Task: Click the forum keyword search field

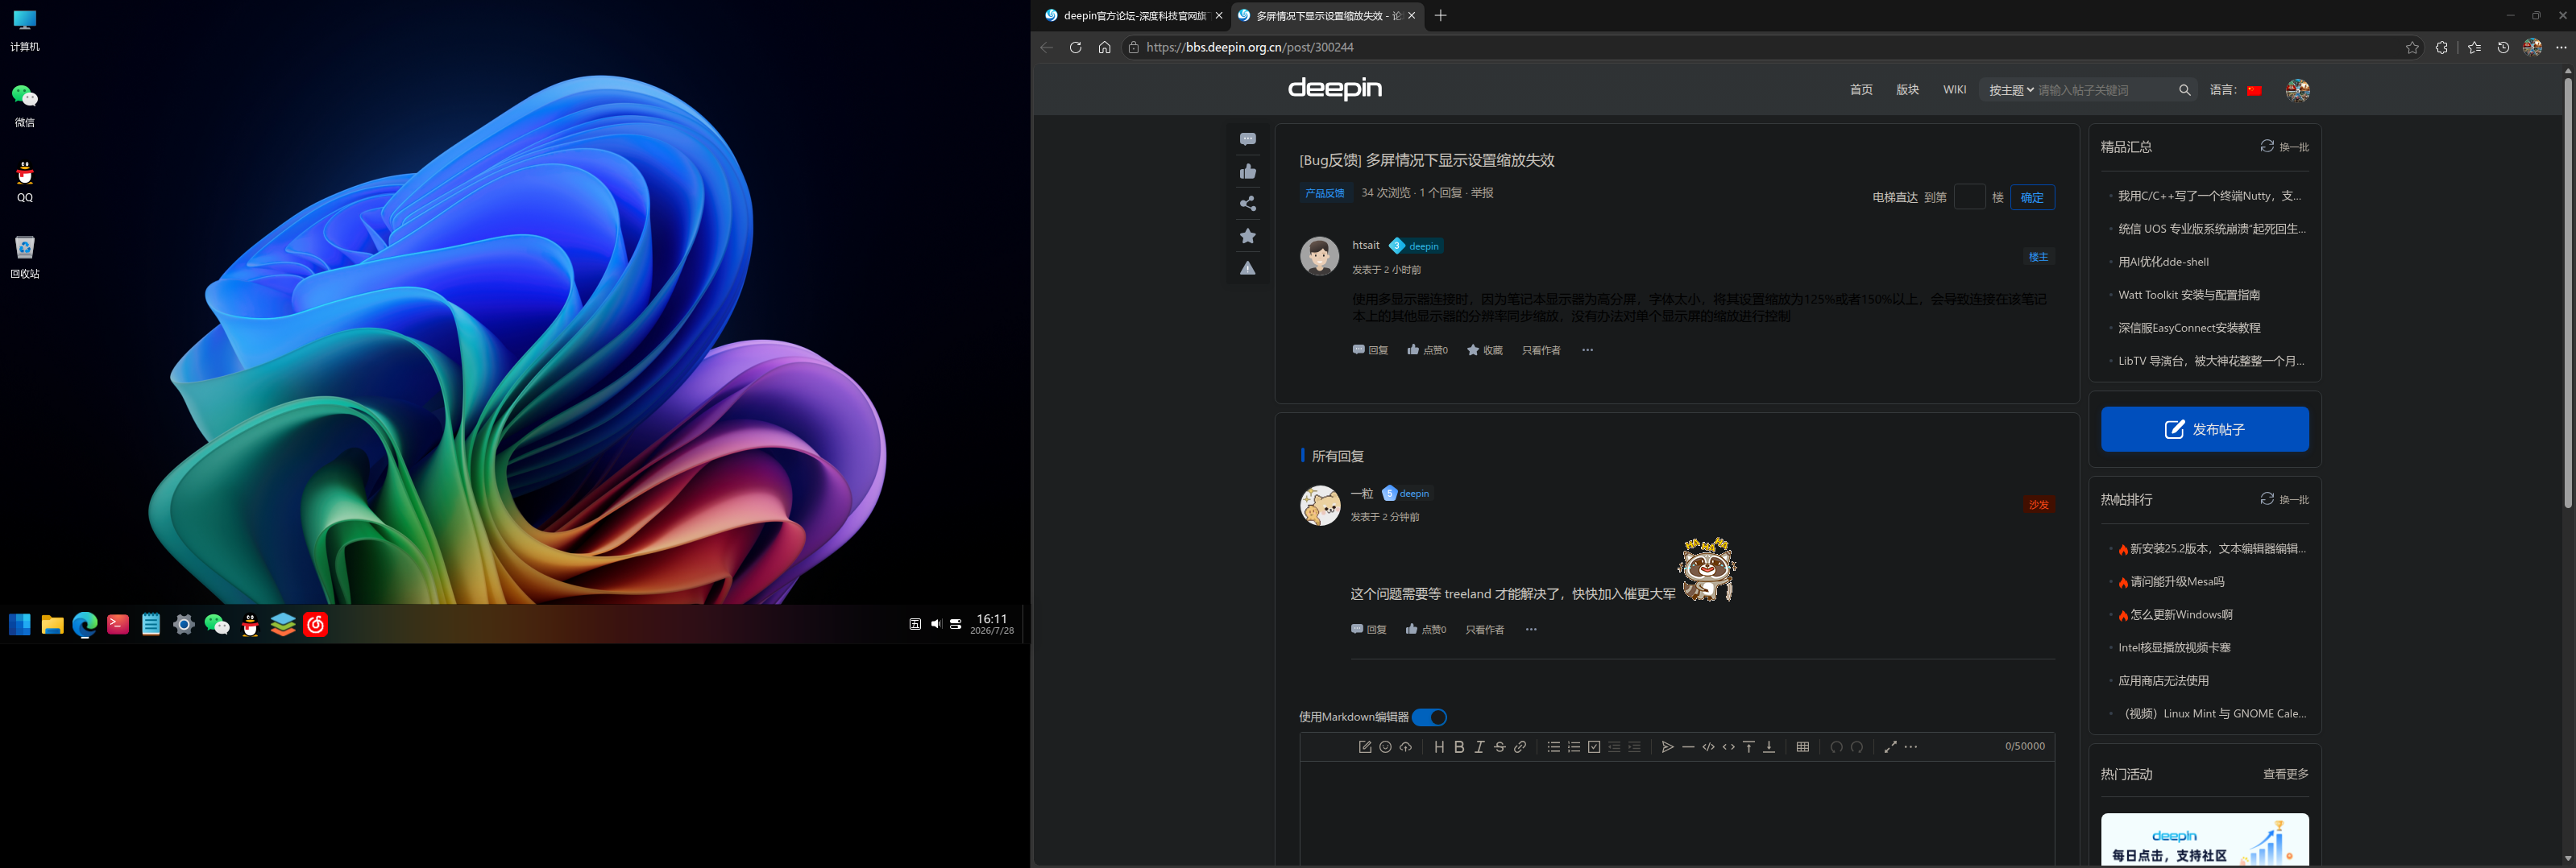Action: click(x=2103, y=90)
